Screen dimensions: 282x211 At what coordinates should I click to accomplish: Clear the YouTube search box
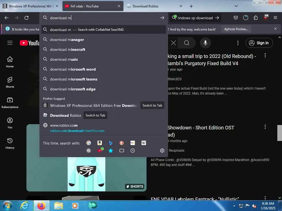click(173, 43)
